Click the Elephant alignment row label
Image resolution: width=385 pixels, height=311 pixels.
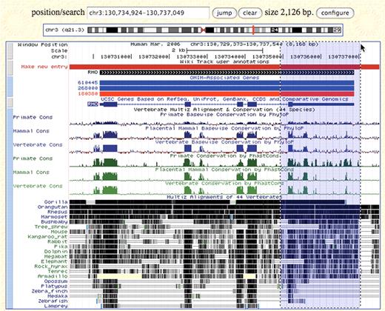54,261
